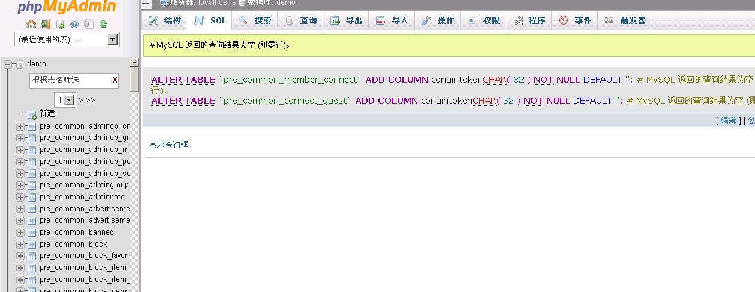Image resolution: width=755 pixels, height=292 pixels.
Task: Open phpMyAdmin documentation question-mark icon
Action: [74, 25]
